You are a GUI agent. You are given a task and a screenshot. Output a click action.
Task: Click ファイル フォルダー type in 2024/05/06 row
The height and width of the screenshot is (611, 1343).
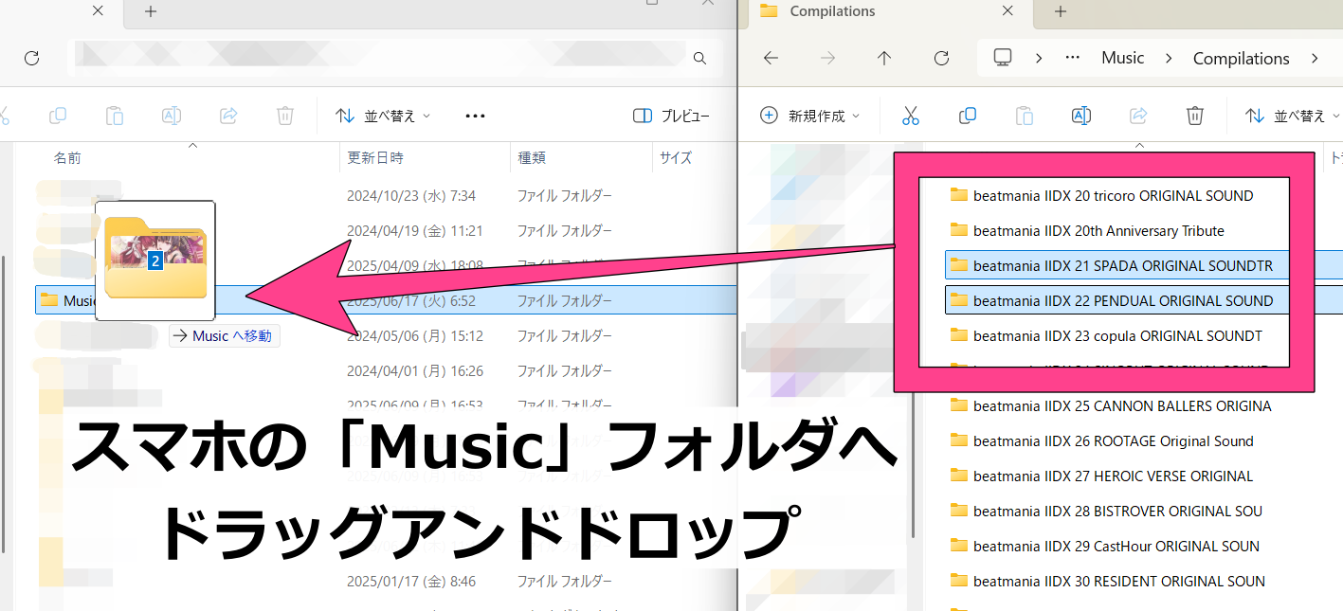[x=564, y=335]
